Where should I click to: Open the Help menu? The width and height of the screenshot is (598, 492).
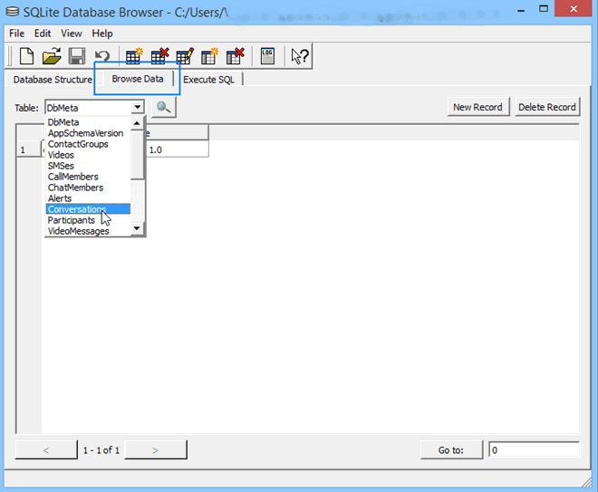click(x=102, y=34)
